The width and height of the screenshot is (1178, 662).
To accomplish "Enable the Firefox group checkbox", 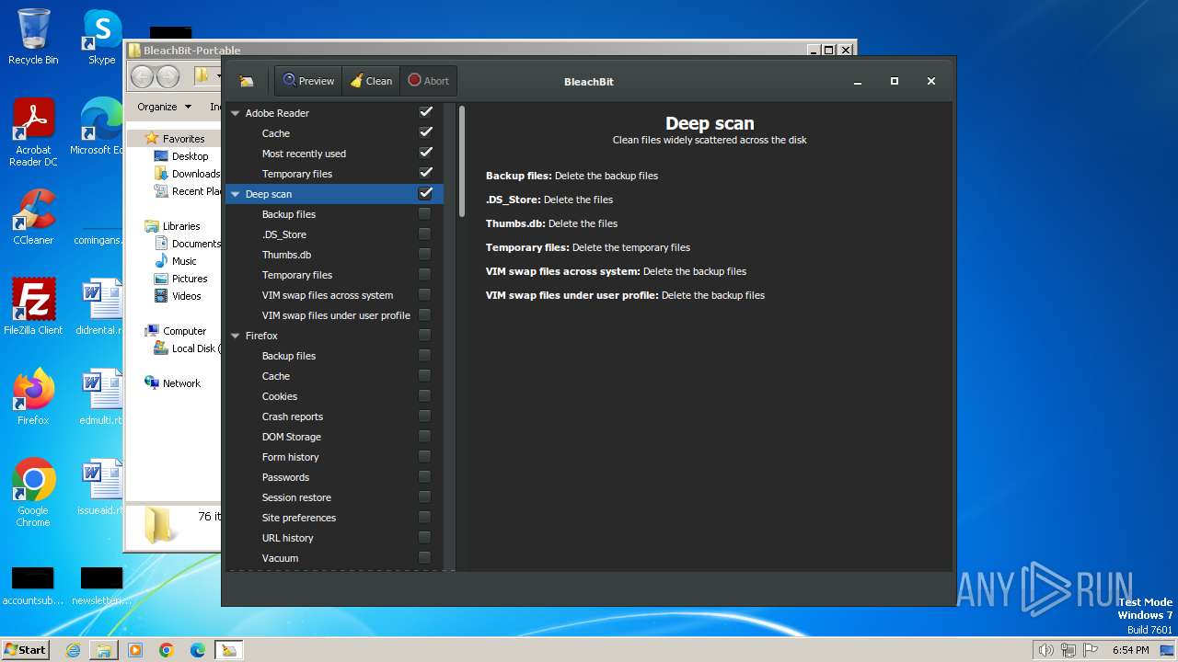I will tap(424, 335).
